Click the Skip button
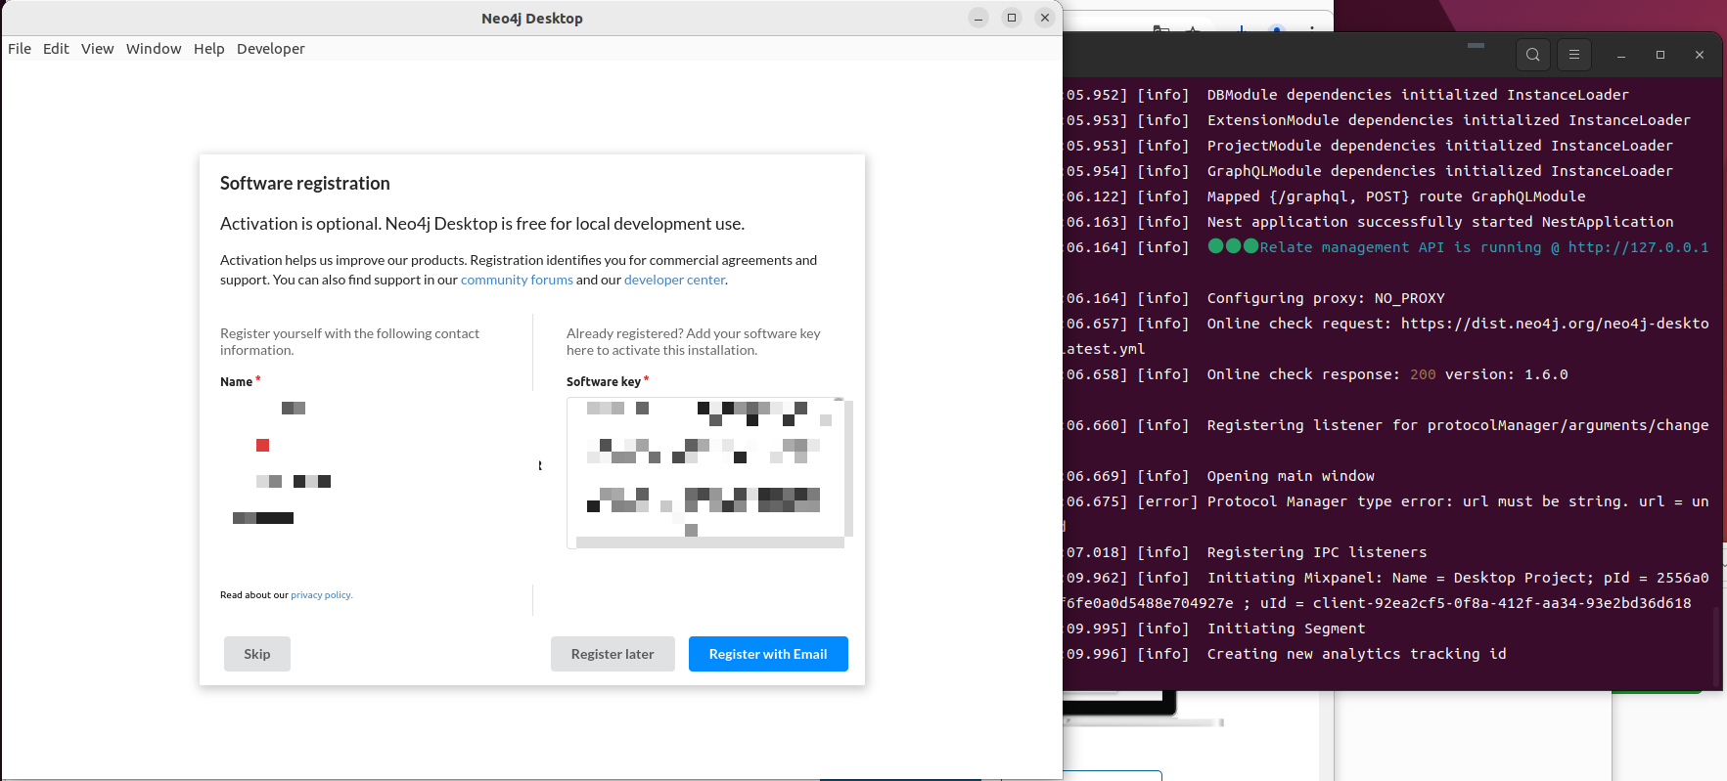 tap(257, 654)
